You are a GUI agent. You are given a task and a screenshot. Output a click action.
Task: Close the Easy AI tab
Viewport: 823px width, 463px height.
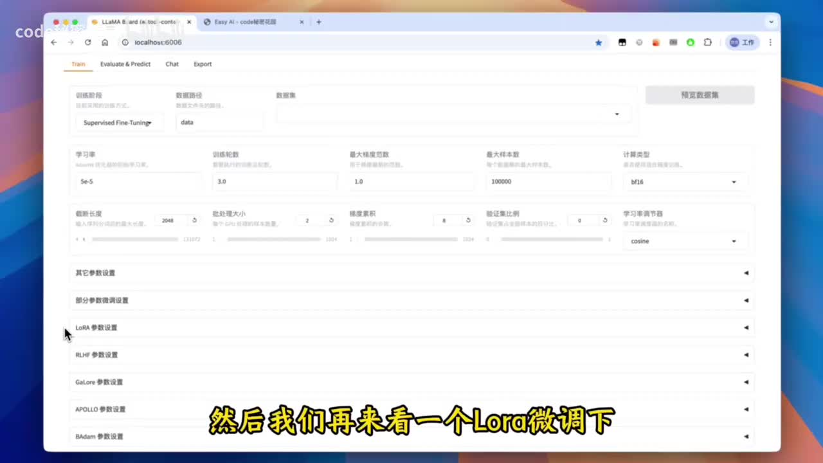302,22
